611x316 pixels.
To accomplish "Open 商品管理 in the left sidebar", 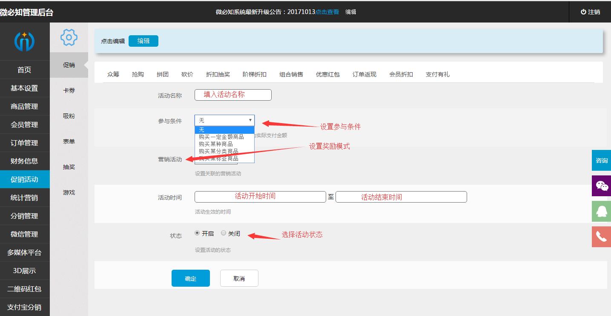I will [x=24, y=107].
